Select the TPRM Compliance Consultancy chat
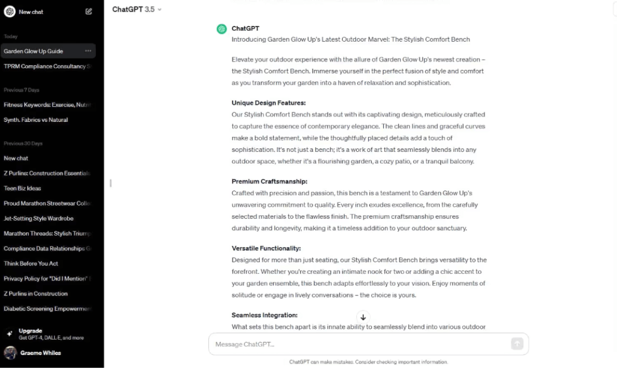Screen dimensions: 617x369 click(42, 66)
